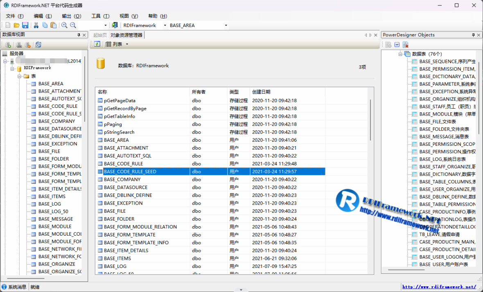
Task: Click the 创建日期 column header
Action: click(261, 92)
